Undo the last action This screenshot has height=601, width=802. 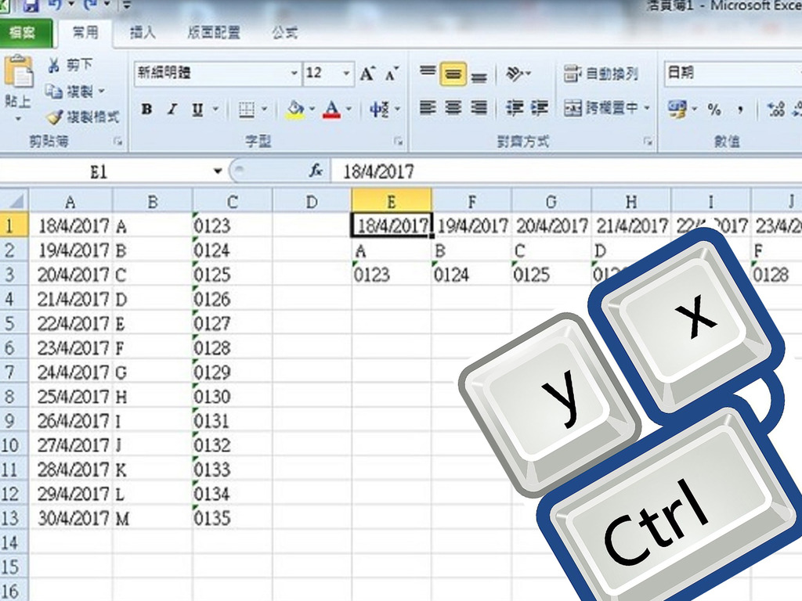click(54, 5)
